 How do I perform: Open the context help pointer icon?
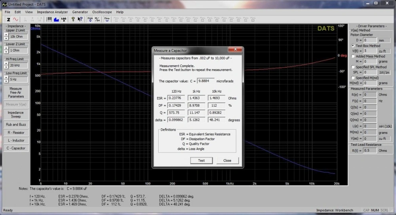click(80, 19)
